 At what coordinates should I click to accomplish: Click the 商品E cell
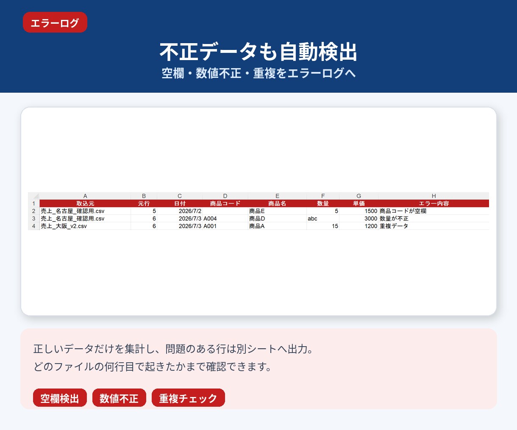tap(277, 211)
